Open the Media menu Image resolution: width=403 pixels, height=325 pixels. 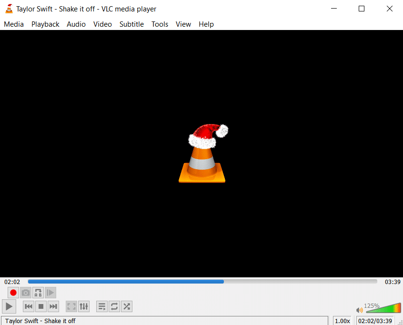pyautogui.click(x=14, y=24)
